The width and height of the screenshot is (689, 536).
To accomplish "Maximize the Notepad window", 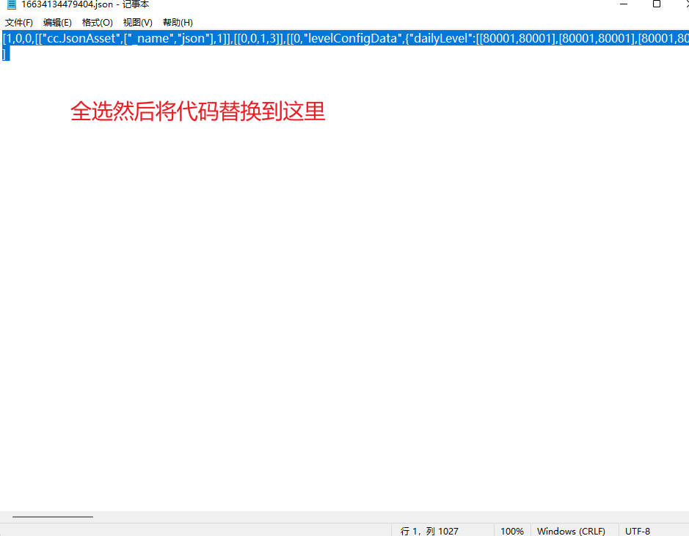I will pyautogui.click(x=657, y=4).
